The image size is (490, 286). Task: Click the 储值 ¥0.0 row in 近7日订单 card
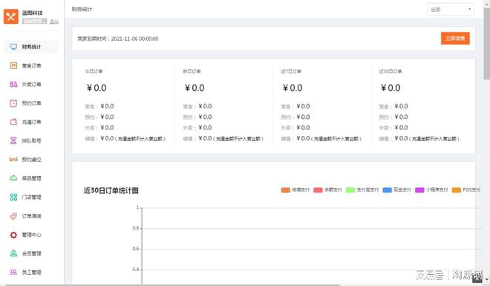coord(321,138)
